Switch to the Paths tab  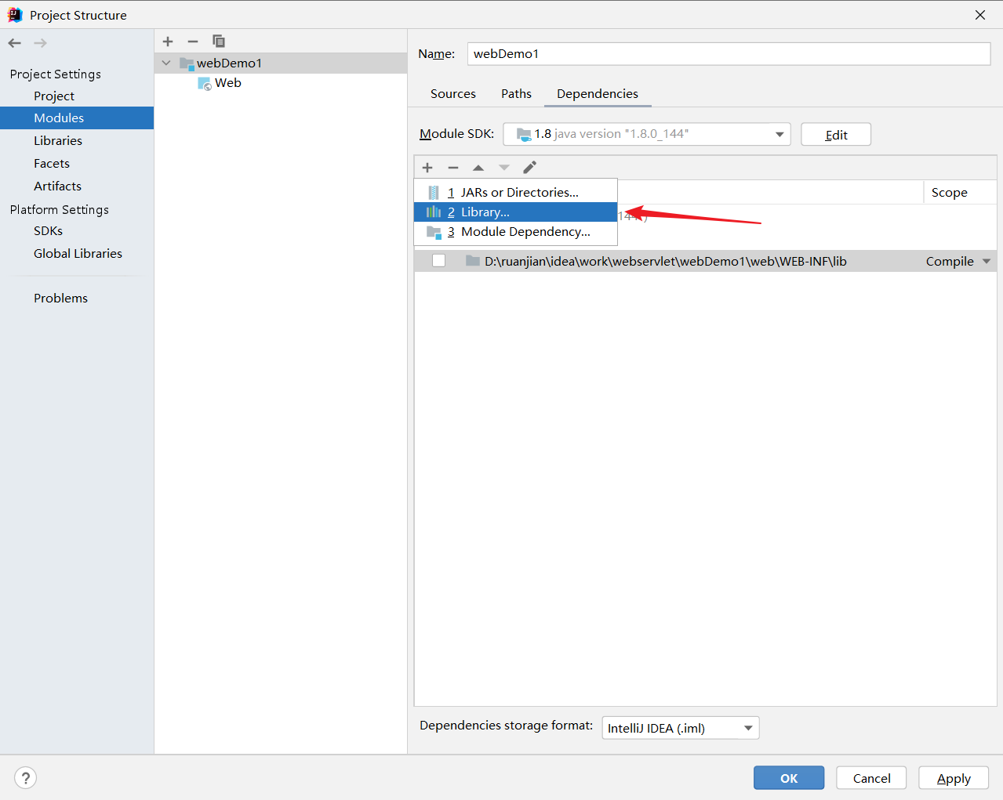click(516, 93)
